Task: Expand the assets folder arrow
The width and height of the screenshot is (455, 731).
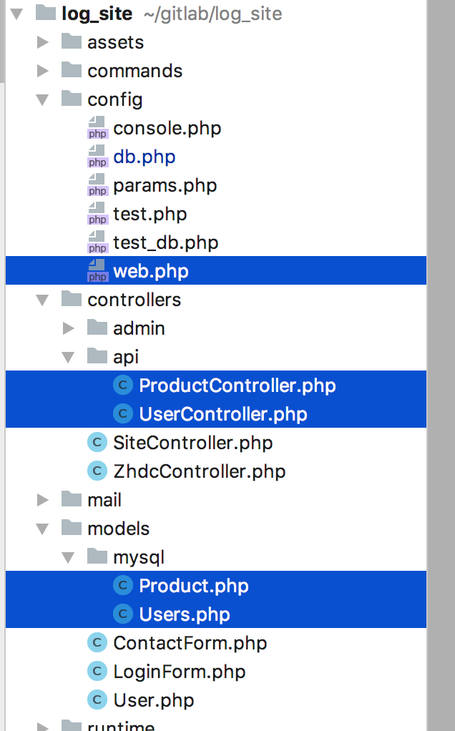Action: (x=43, y=42)
